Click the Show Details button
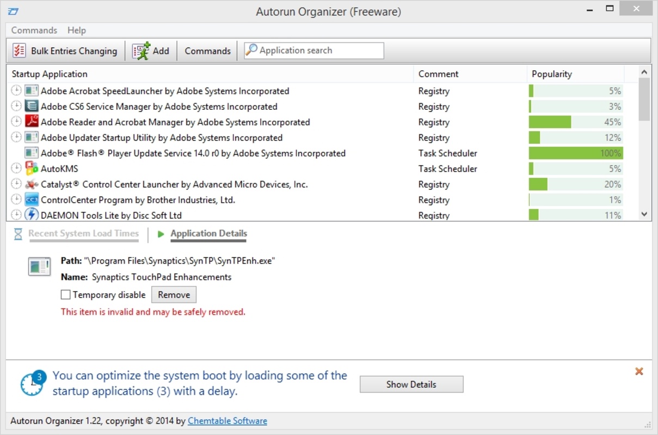 [411, 384]
